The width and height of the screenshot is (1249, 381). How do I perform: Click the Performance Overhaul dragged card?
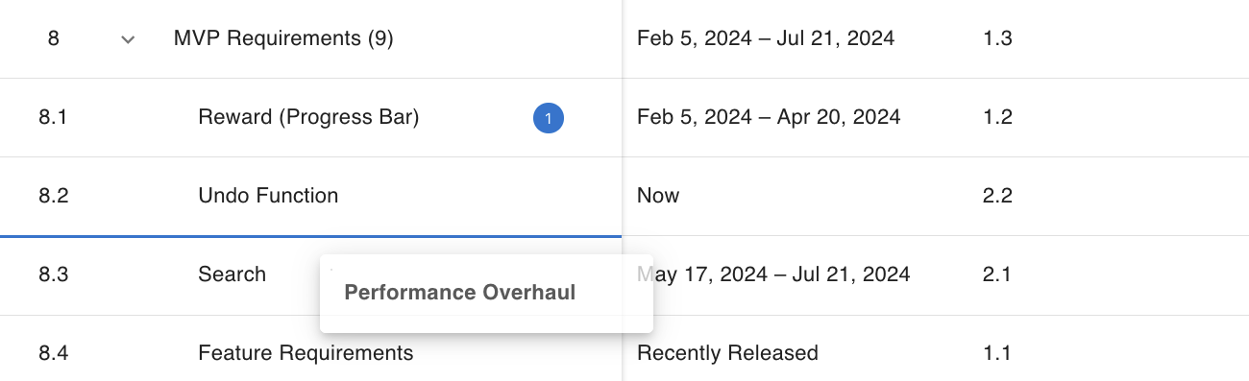pos(486,294)
